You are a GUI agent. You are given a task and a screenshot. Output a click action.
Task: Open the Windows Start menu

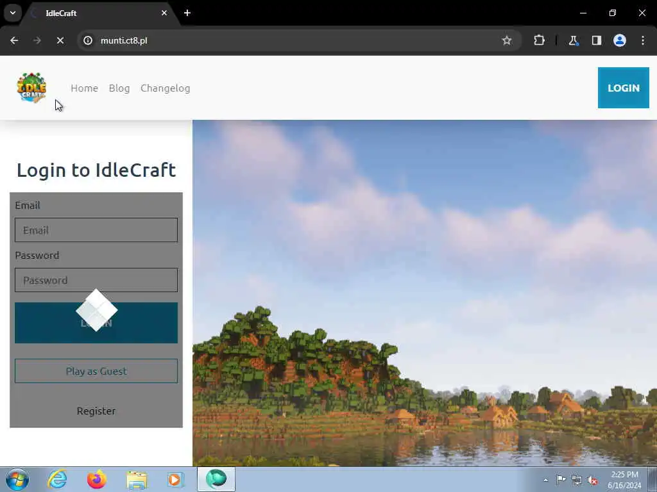click(x=17, y=479)
